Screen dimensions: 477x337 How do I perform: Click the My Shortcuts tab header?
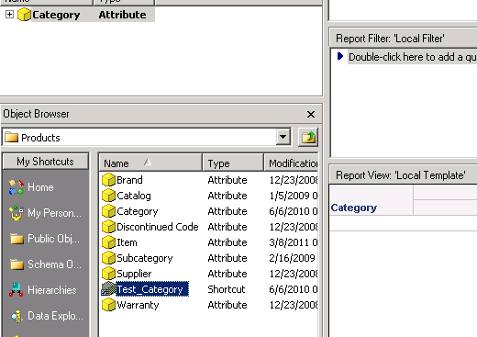[x=46, y=162]
